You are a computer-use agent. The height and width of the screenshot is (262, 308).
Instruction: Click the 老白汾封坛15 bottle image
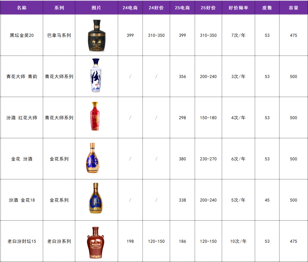pyautogui.click(x=96, y=243)
